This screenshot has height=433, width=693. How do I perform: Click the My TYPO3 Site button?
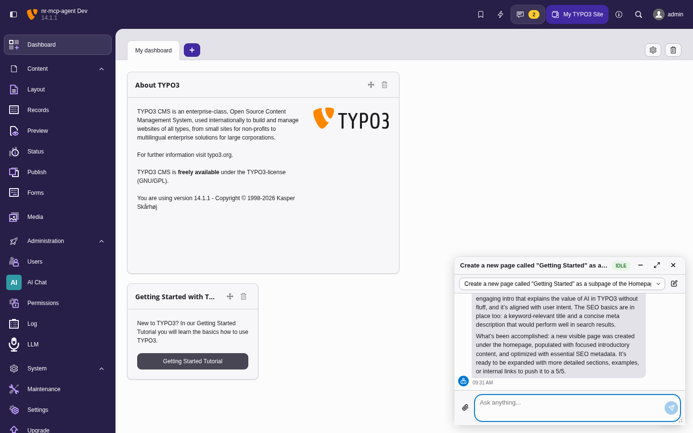coord(577,14)
